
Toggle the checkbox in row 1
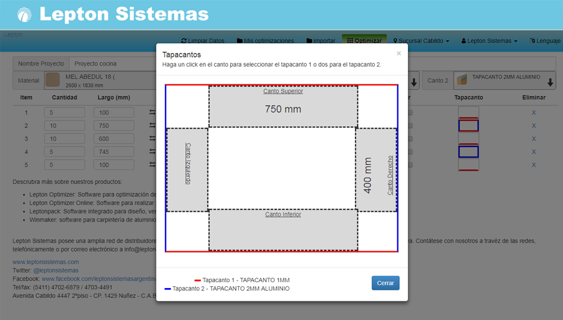click(410, 112)
